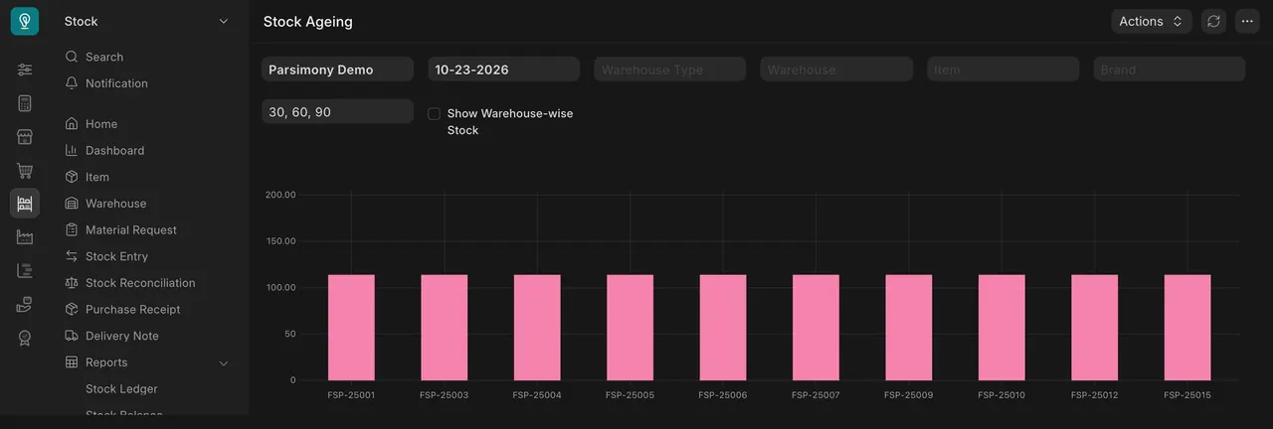Screen dimensions: 1273x429
Task: Open the Dashboard page
Action: pos(114,150)
